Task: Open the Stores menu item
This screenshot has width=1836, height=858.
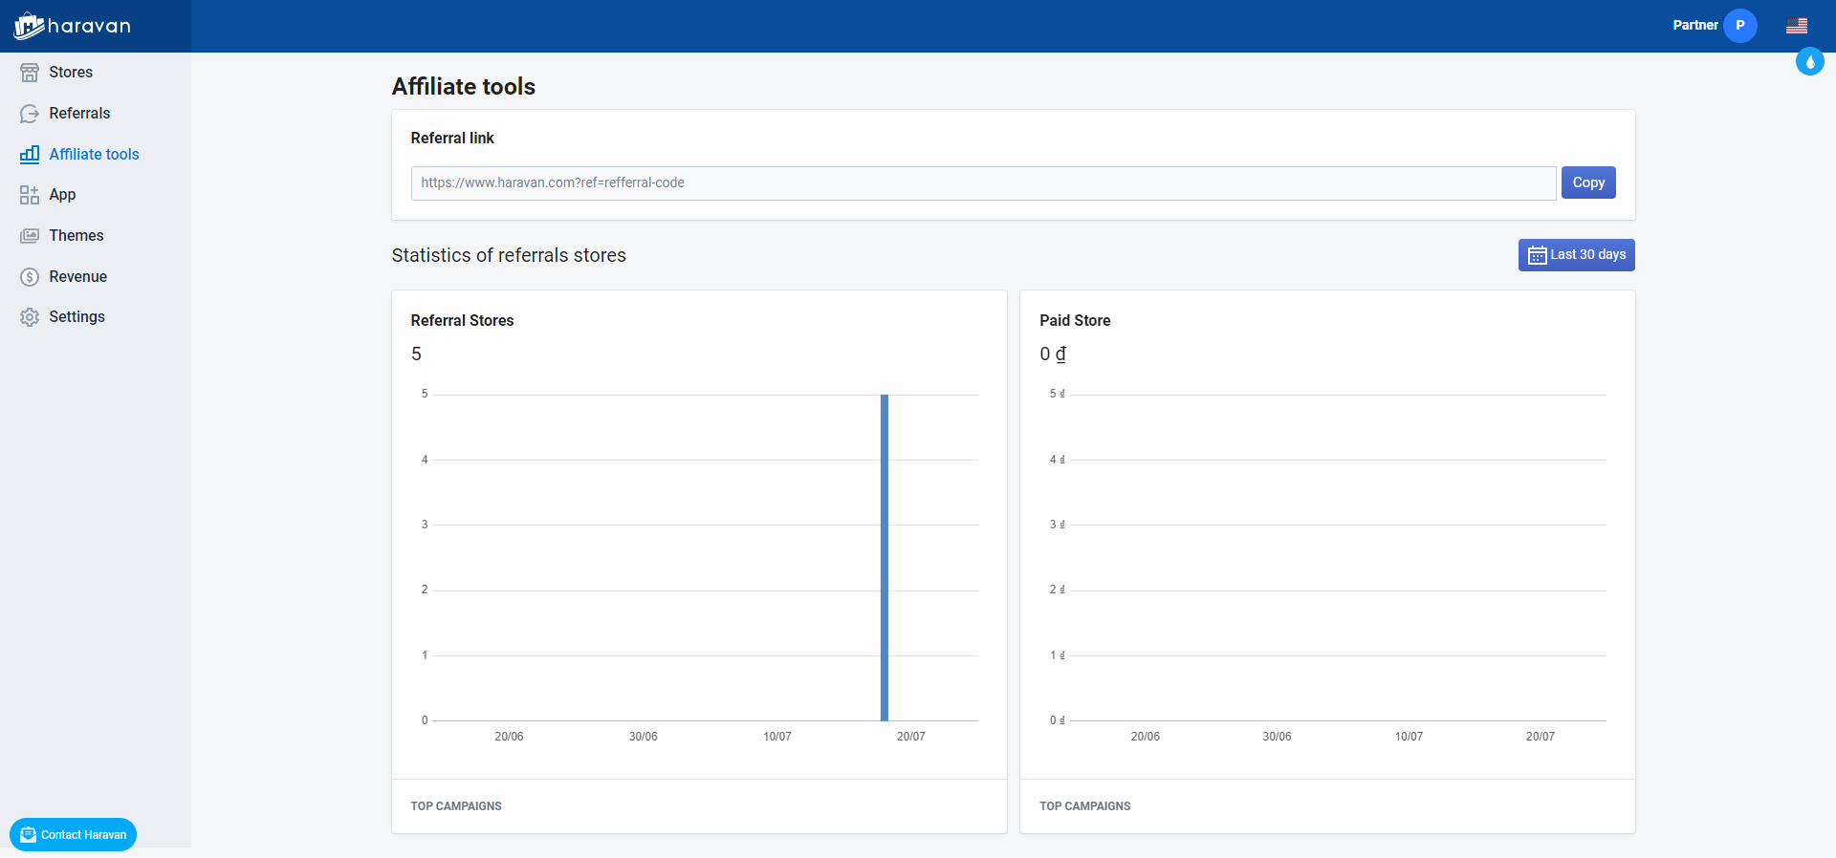Action: tap(71, 73)
